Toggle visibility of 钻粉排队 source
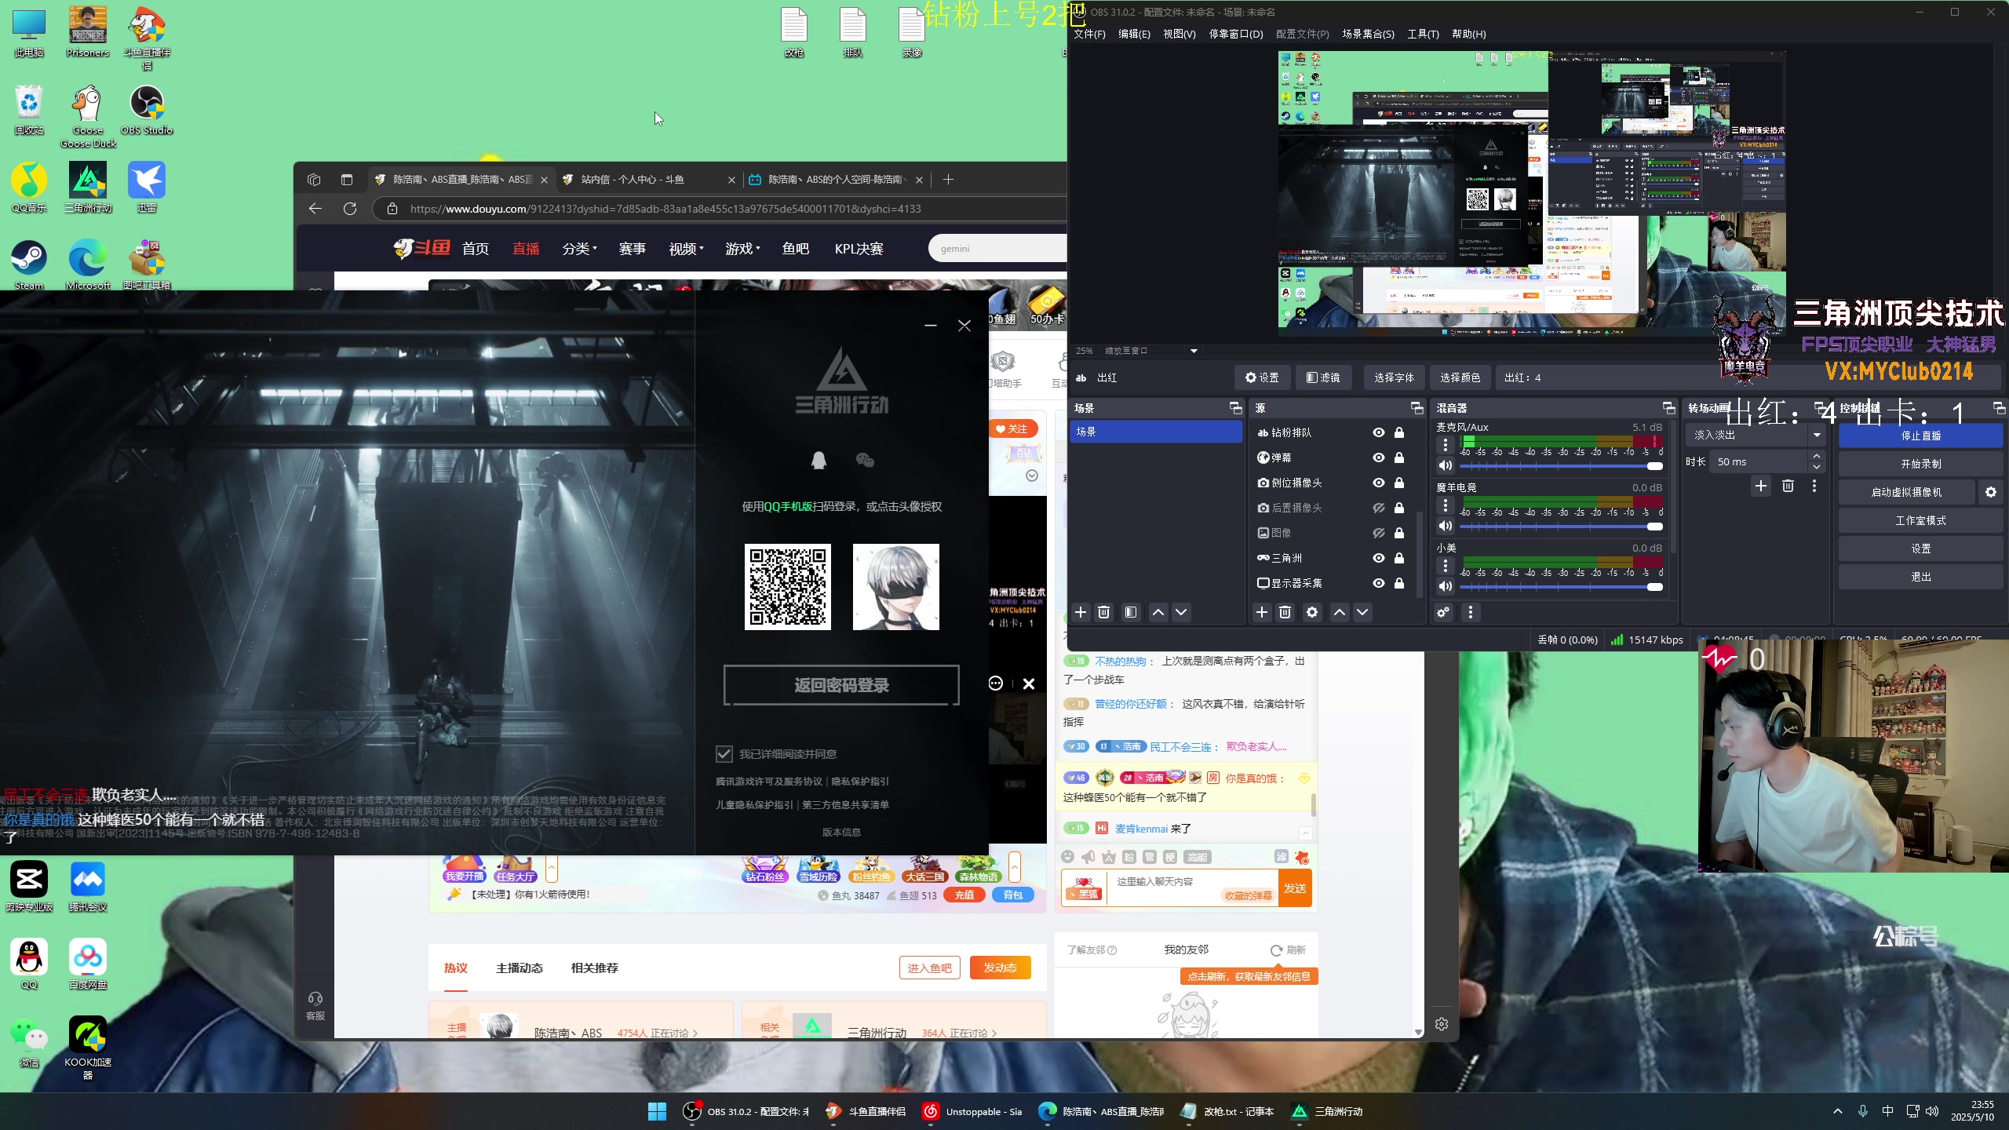Viewport: 2009px width, 1130px height. (x=1379, y=432)
